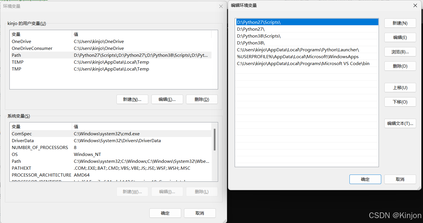Select the %USERPROFILE% WindowsApps path entry

(x=307, y=56)
